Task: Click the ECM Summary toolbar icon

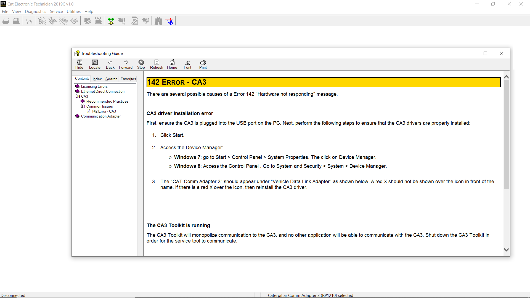Action: coord(87,21)
